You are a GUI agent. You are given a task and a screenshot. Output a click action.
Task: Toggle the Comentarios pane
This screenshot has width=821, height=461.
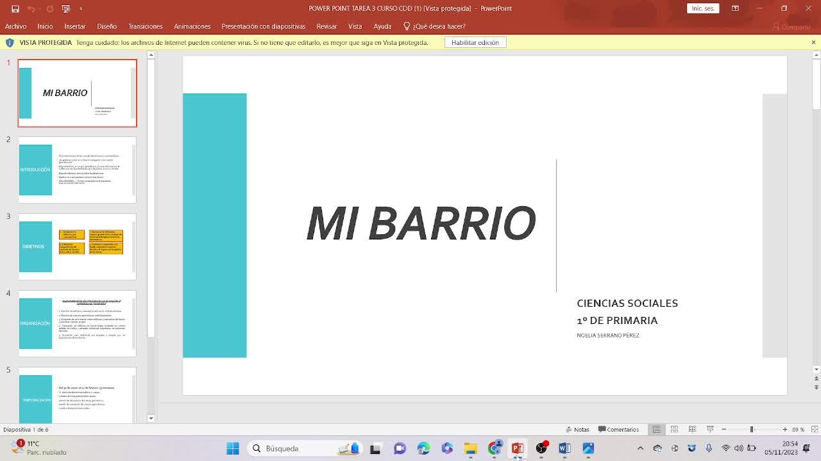(x=618, y=430)
